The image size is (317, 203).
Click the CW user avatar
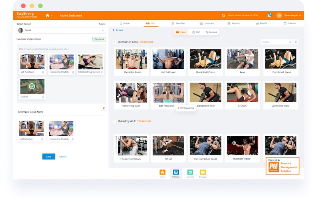coord(279,15)
